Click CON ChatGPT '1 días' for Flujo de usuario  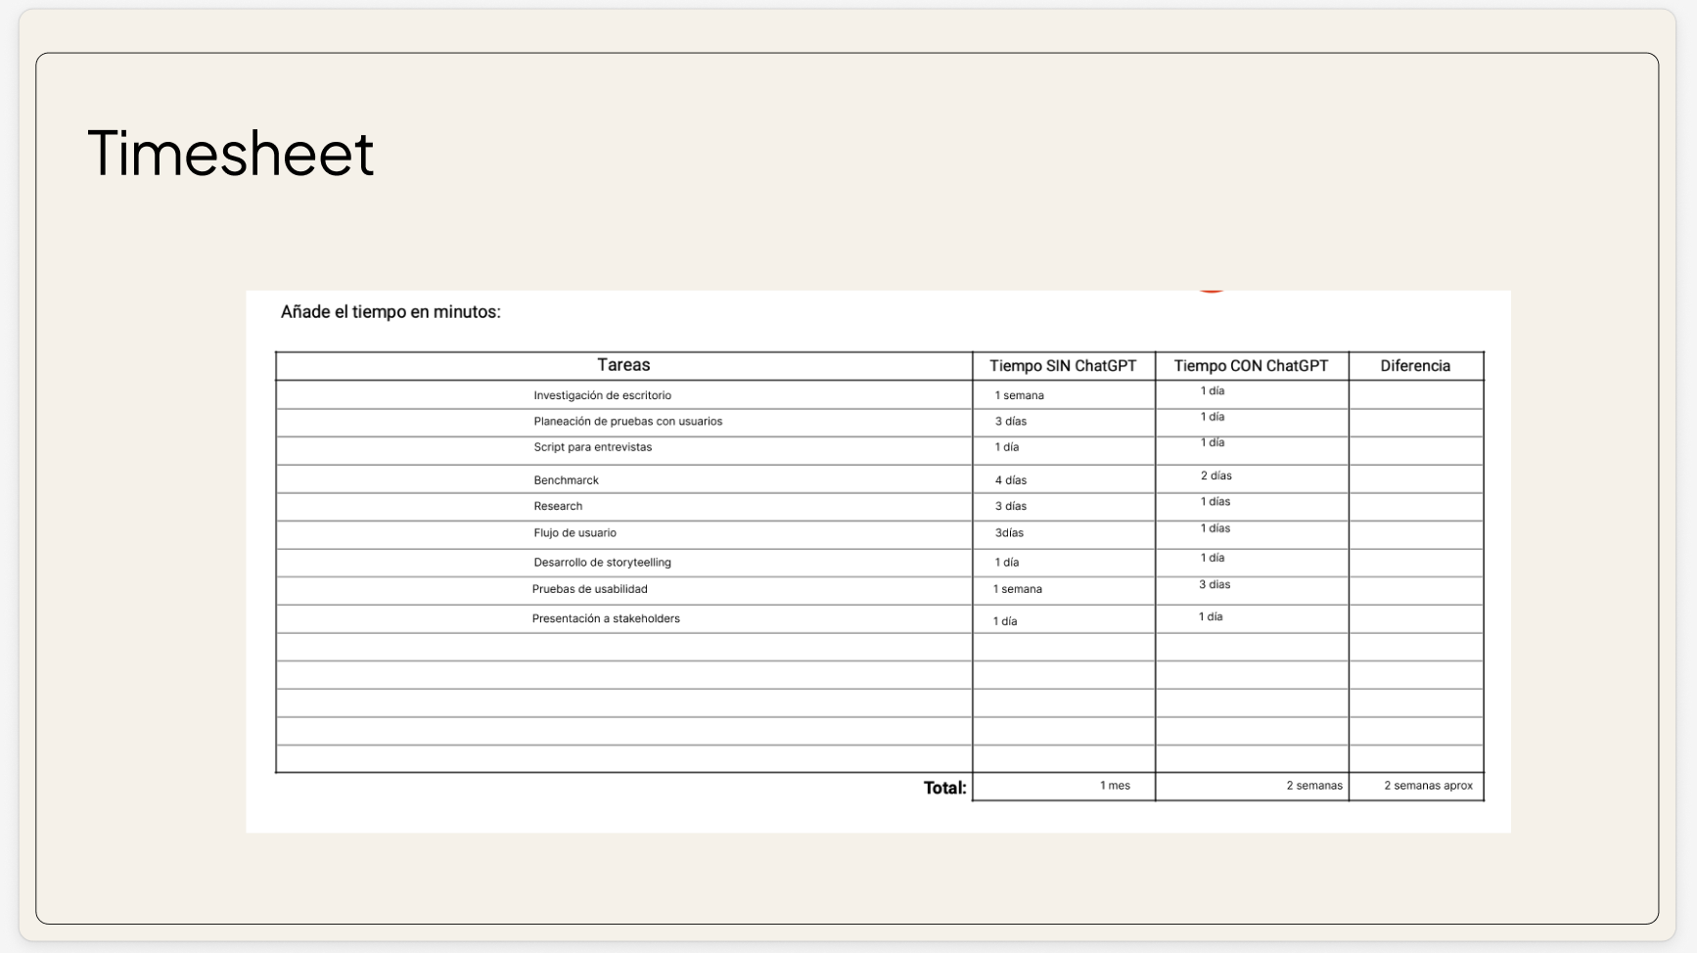pos(1215,528)
